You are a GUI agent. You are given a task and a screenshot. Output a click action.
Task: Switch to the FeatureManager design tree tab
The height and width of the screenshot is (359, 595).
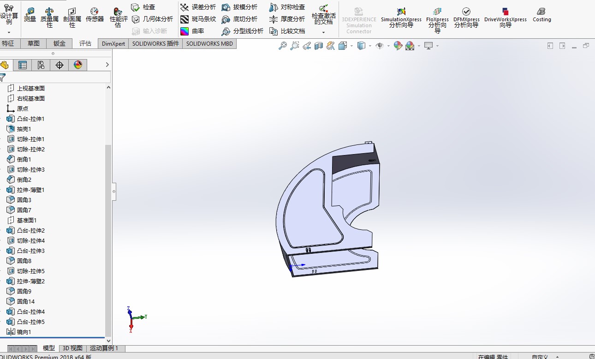click(5, 65)
